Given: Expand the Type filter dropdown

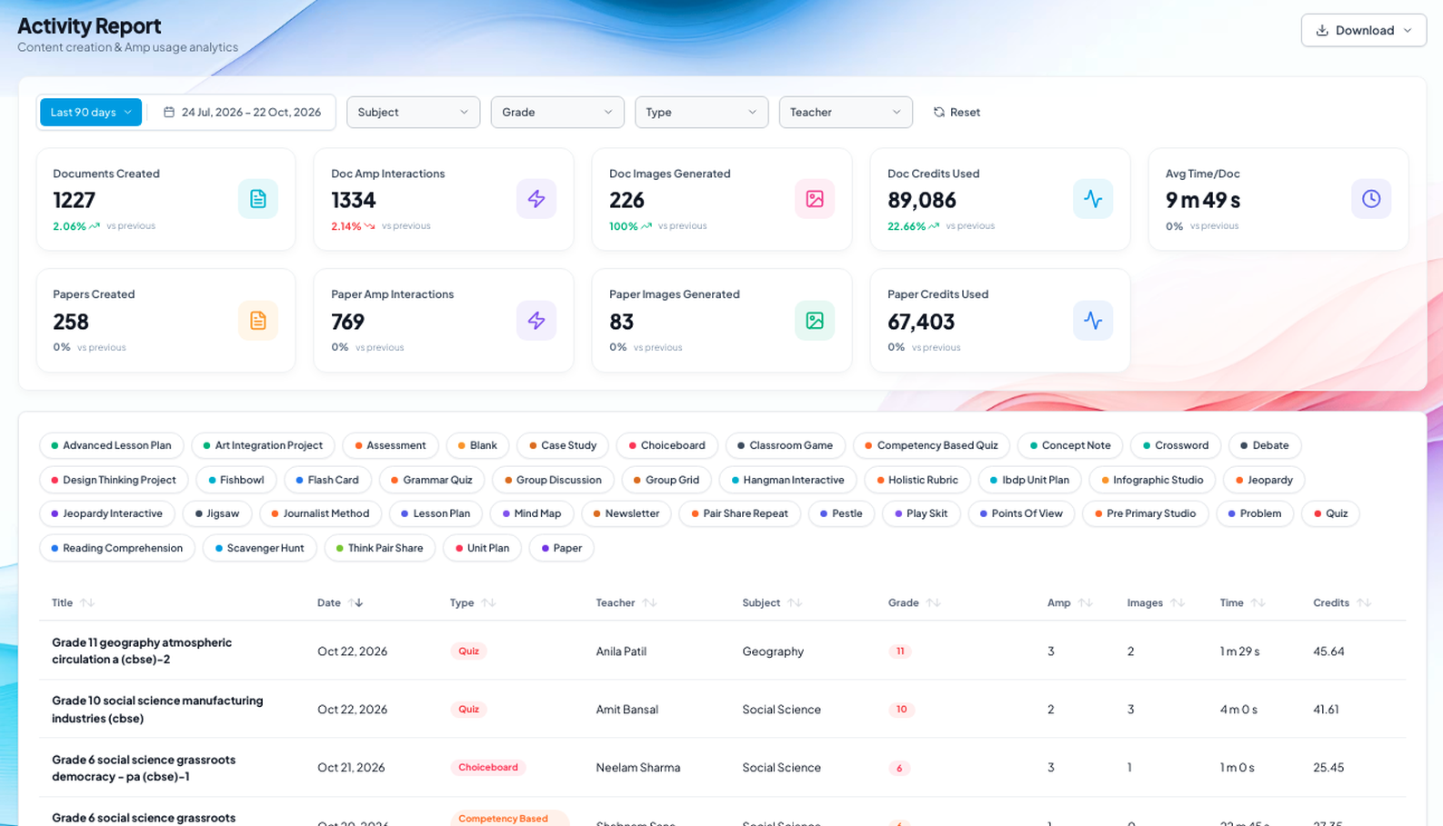Looking at the screenshot, I should (701, 113).
